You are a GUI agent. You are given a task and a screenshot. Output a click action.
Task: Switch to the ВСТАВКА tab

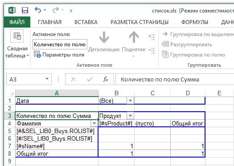tap(86, 22)
